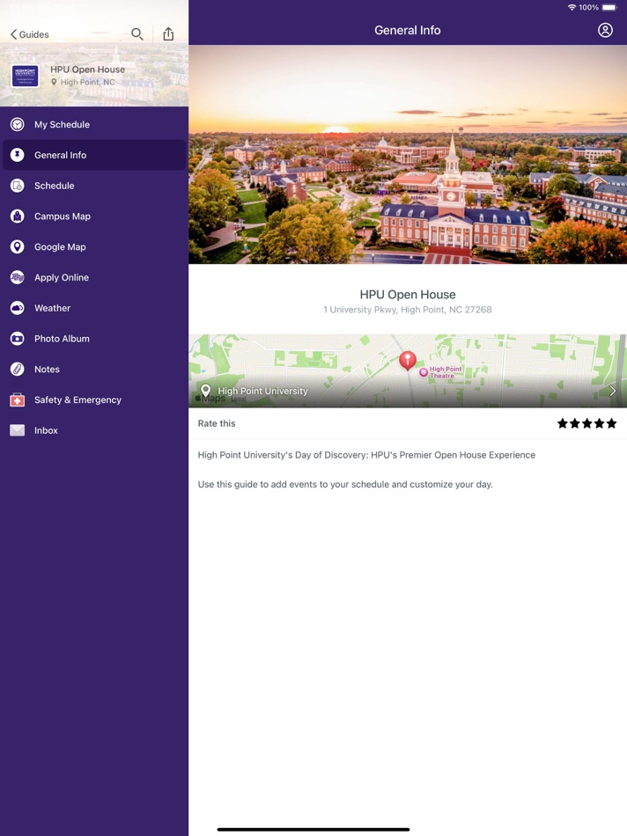Open the map chevron arrow
Image resolution: width=627 pixels, height=836 pixels.
pyautogui.click(x=613, y=392)
